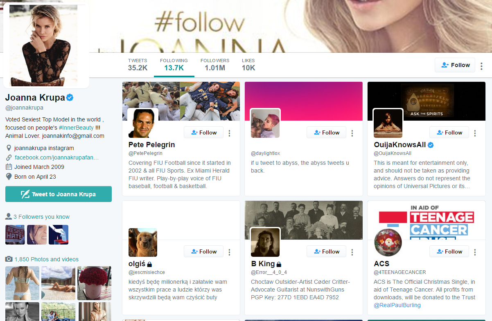492x321 pixels.
Task: Open more options menu beside main Follow button
Action: 481,65
